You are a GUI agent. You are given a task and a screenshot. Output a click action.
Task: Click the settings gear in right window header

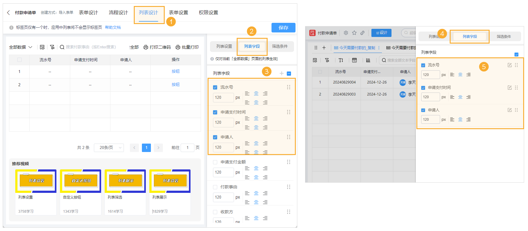(346, 33)
